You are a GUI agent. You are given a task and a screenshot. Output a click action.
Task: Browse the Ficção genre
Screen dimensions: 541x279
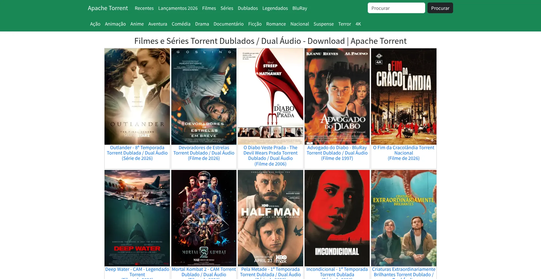pyautogui.click(x=255, y=24)
